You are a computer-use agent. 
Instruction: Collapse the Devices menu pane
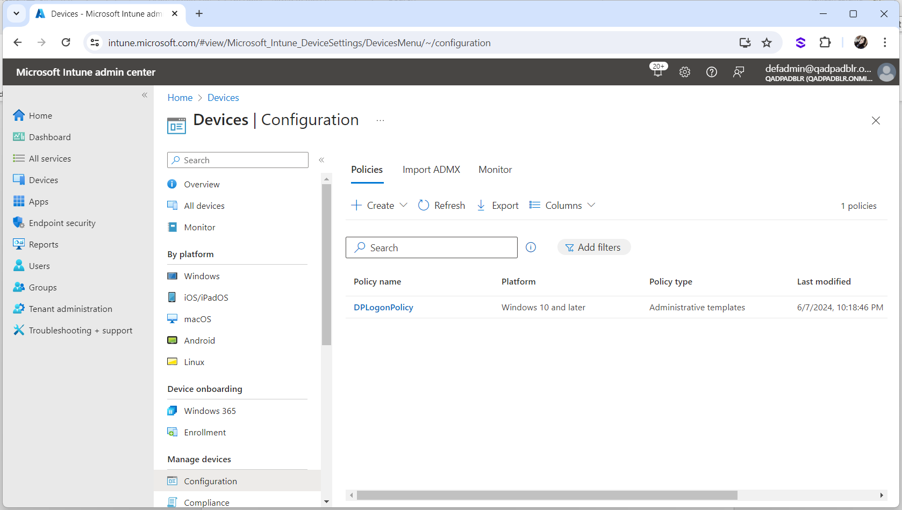pos(321,160)
